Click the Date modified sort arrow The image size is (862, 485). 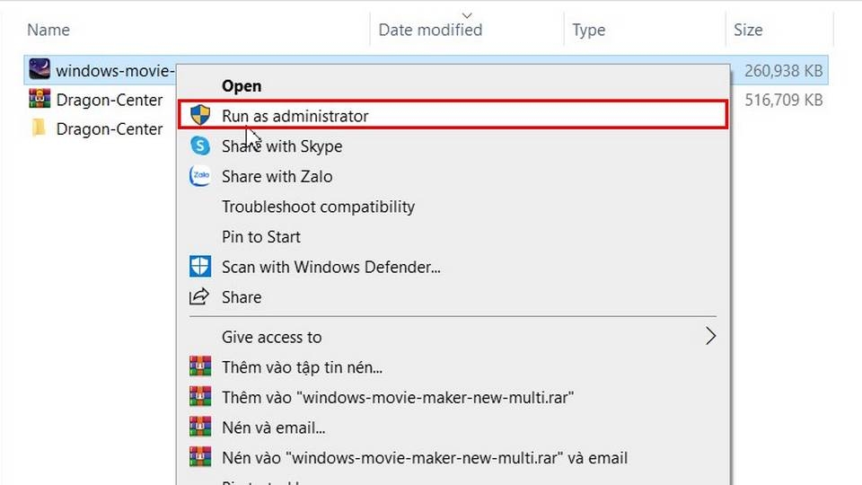[x=467, y=15]
